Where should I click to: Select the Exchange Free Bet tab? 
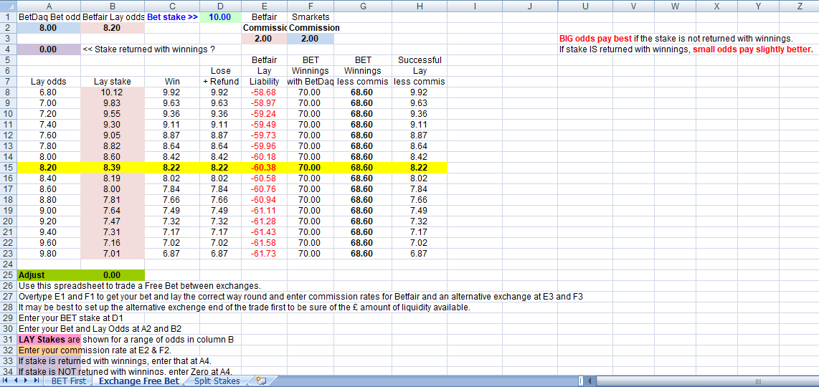tap(139, 381)
